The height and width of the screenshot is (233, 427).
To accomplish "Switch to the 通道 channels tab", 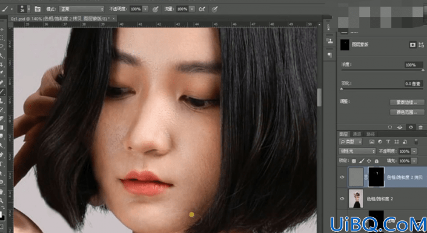I will click(x=357, y=134).
